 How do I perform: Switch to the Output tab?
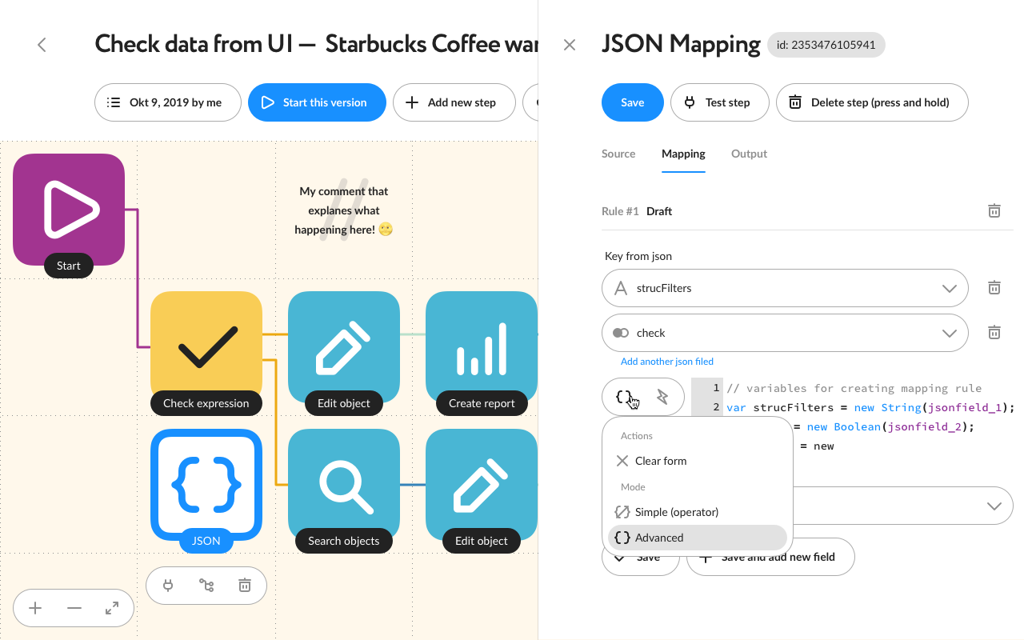click(x=749, y=154)
